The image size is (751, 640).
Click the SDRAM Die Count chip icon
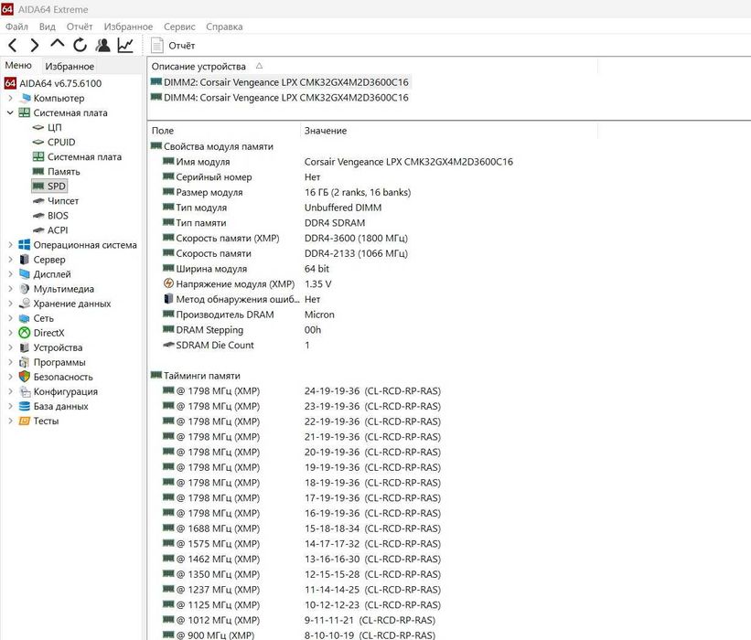(168, 345)
